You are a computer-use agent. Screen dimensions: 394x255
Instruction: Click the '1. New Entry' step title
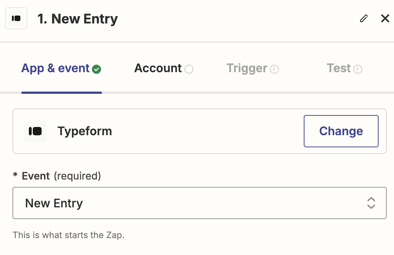(78, 19)
